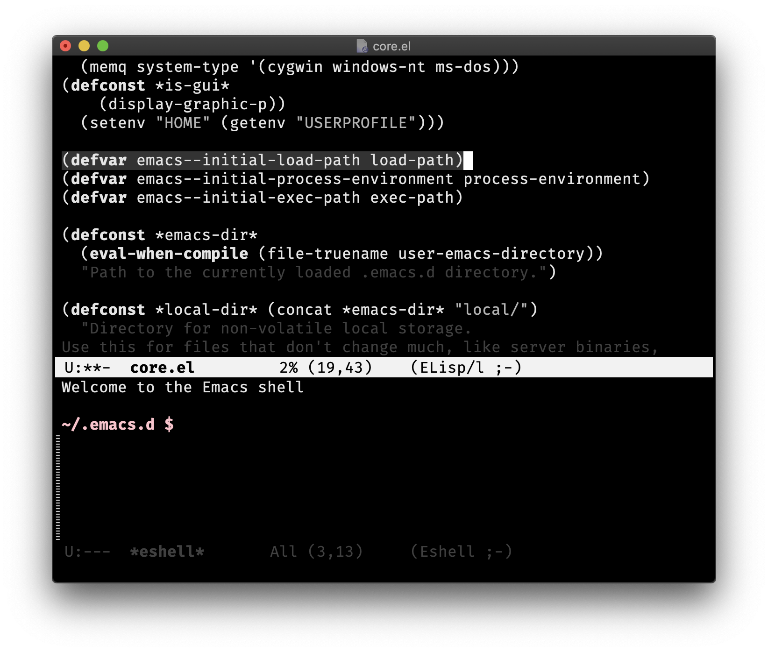Click the (display-graphic-p)) line

[192, 104]
